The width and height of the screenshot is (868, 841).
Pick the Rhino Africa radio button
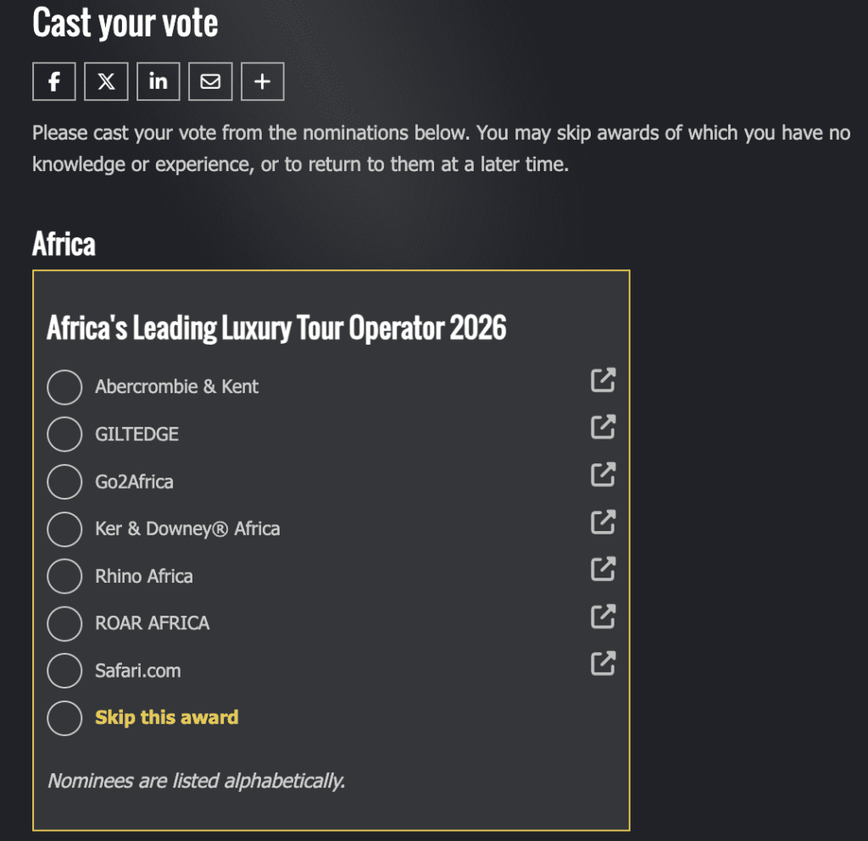coord(64,577)
